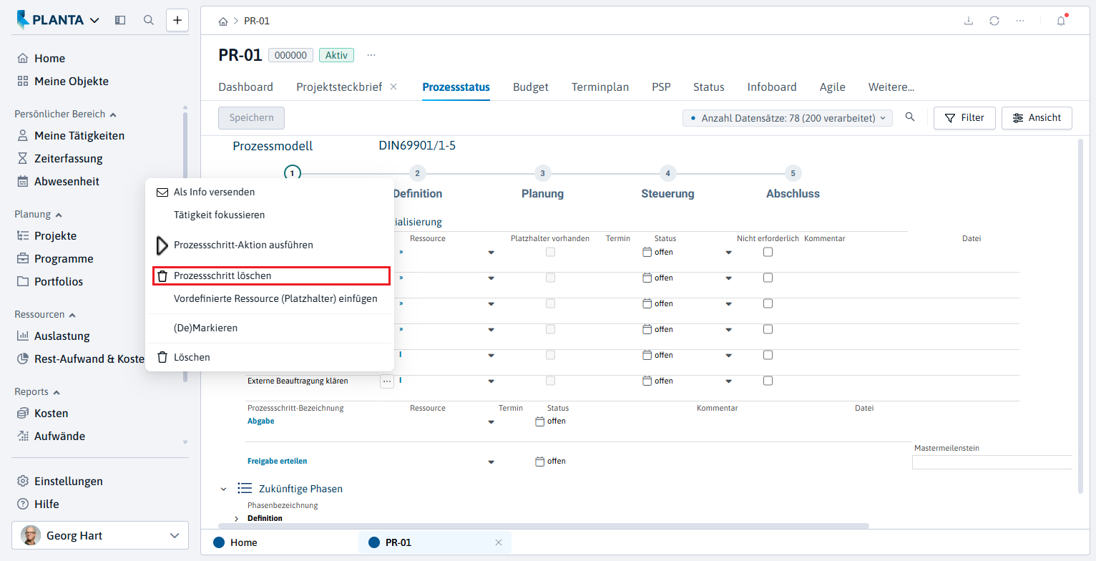1096x561 pixels.
Task: Expand the Definition phase row
Action: (x=237, y=518)
